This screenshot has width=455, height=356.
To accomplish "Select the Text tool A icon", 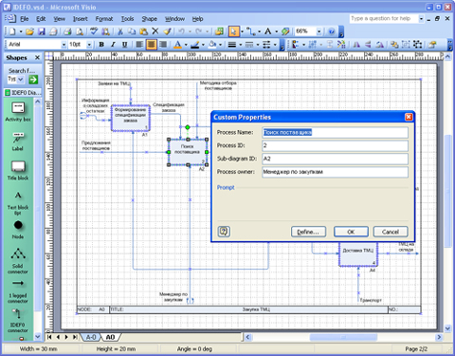I will click(268, 31).
